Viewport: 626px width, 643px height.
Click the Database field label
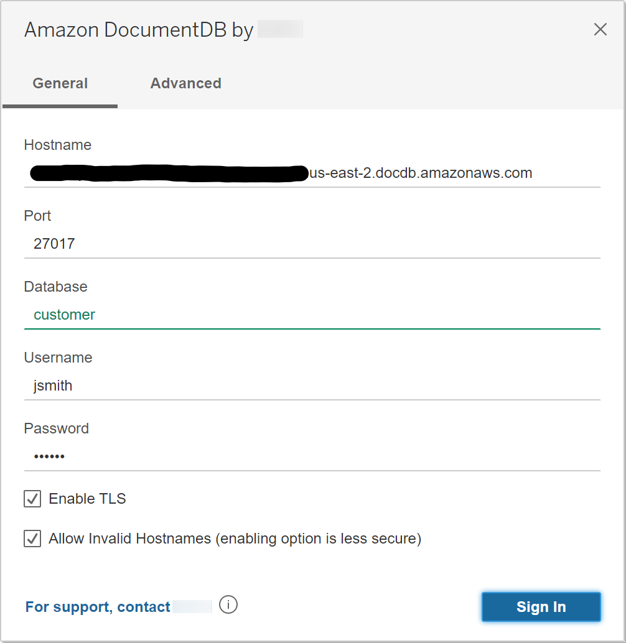pyautogui.click(x=55, y=287)
